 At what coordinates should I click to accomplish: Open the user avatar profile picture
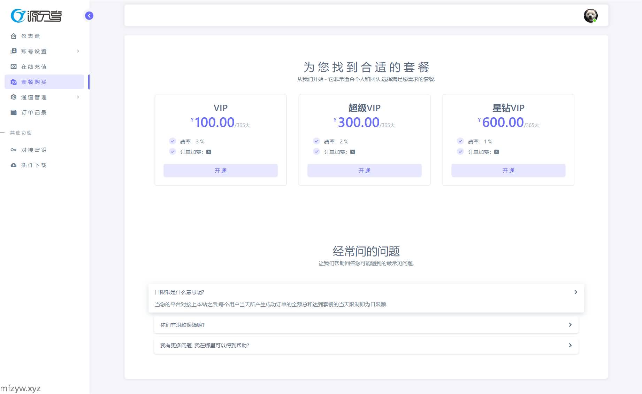tap(590, 16)
